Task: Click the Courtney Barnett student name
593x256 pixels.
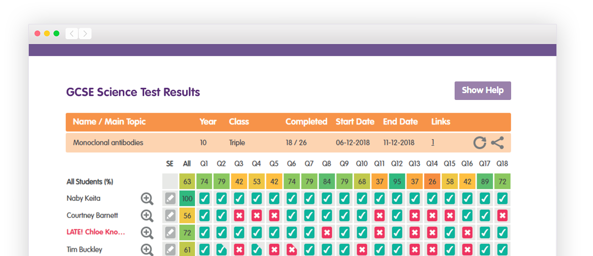Action: coord(92,216)
